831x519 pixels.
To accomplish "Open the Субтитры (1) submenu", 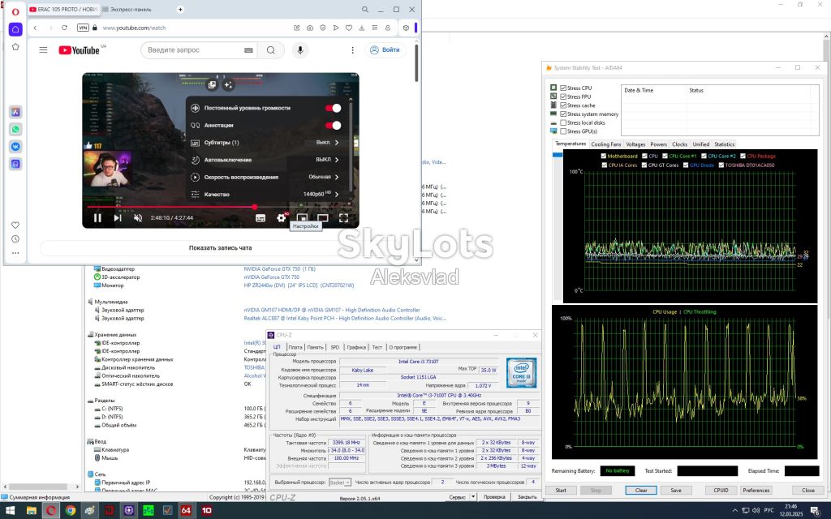I will click(x=265, y=143).
